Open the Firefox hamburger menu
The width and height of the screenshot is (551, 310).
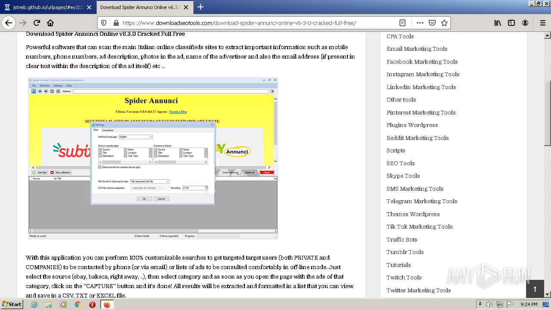tap(542, 23)
